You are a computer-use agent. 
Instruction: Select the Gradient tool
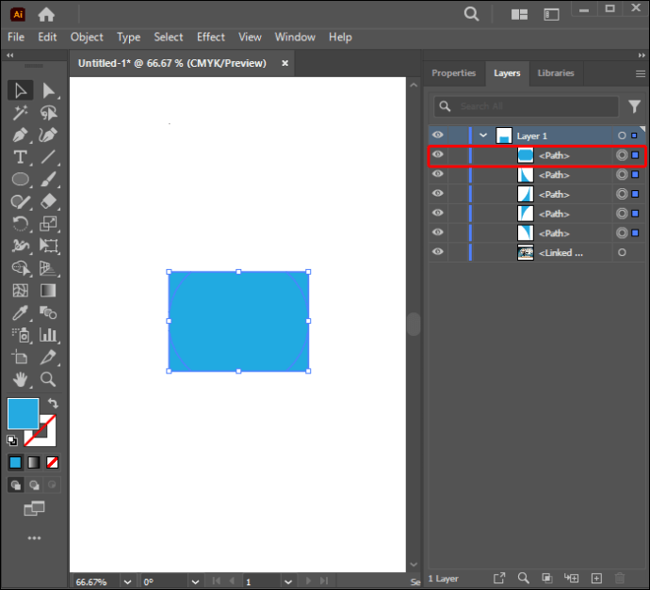tap(48, 291)
